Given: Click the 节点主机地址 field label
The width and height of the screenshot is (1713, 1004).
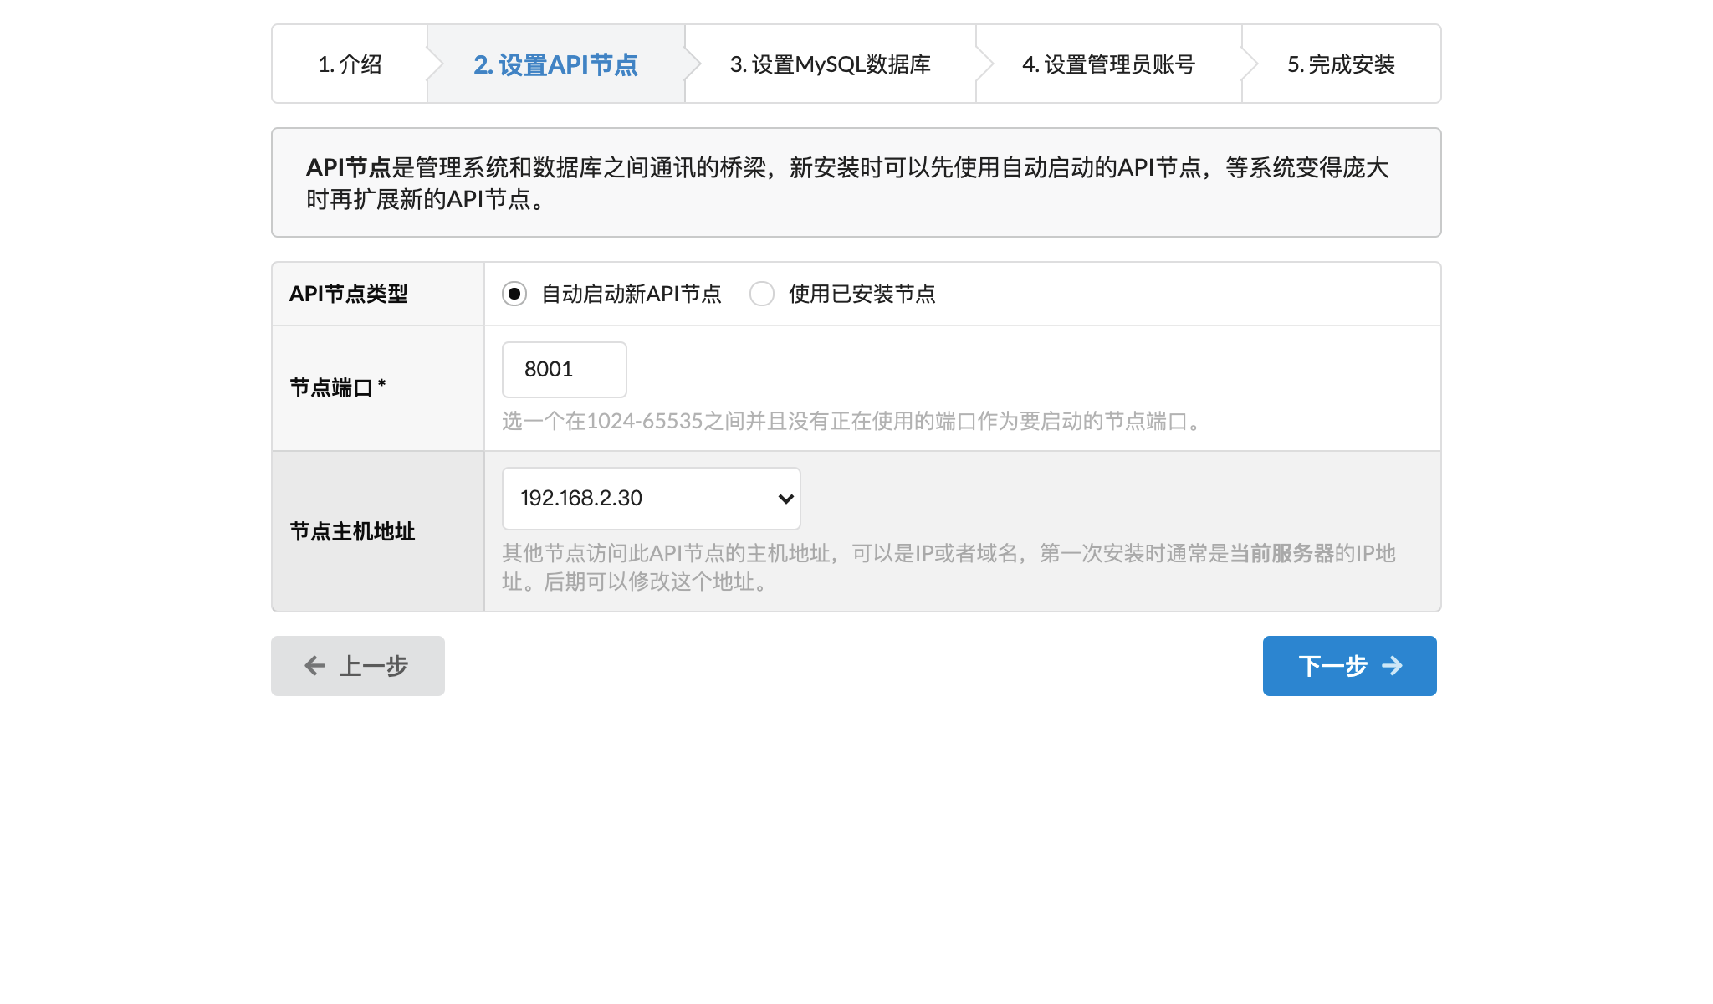Looking at the screenshot, I should coord(353,531).
